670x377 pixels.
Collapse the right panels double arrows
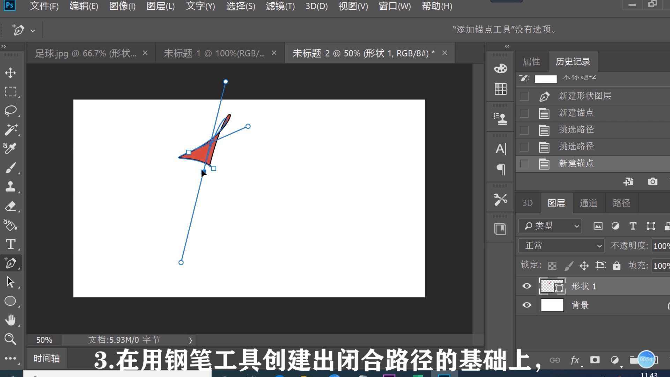[507, 46]
